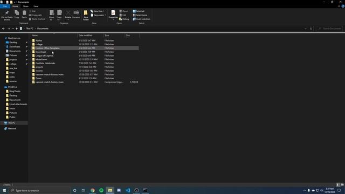The width and height of the screenshot is (345, 194).
Task: Select OneNote Notebooks folder
Action: pos(85,63)
